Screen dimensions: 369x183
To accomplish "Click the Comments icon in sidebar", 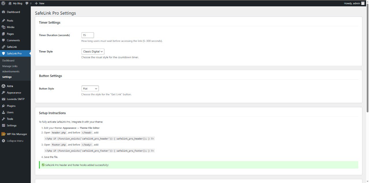I will click(3, 40).
